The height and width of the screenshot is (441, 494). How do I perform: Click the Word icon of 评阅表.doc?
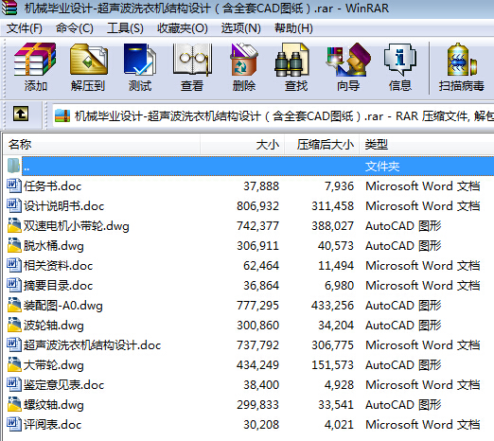point(14,424)
